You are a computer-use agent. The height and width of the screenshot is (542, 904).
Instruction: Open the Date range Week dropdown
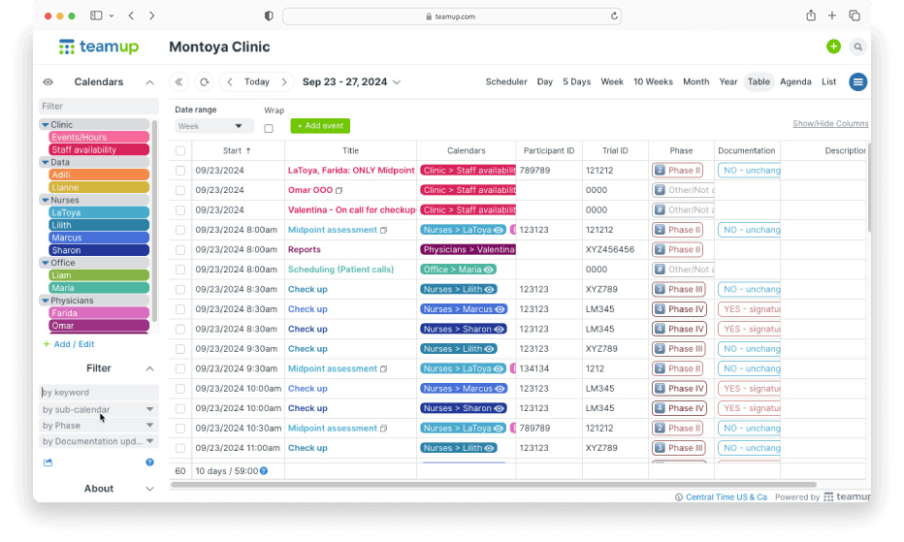[213, 126]
